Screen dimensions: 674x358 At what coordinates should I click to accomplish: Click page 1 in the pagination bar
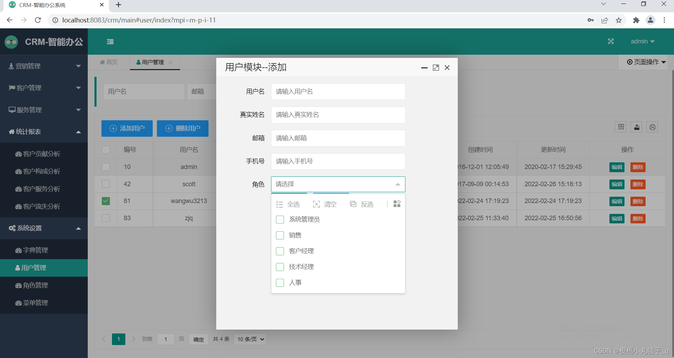click(x=118, y=339)
